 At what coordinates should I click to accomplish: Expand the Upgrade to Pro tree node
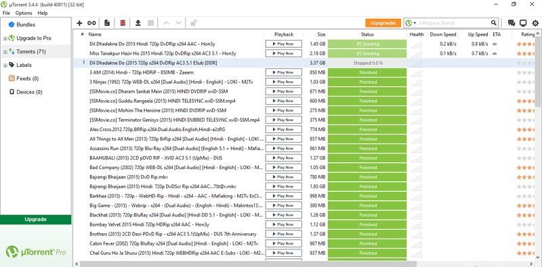(5, 39)
